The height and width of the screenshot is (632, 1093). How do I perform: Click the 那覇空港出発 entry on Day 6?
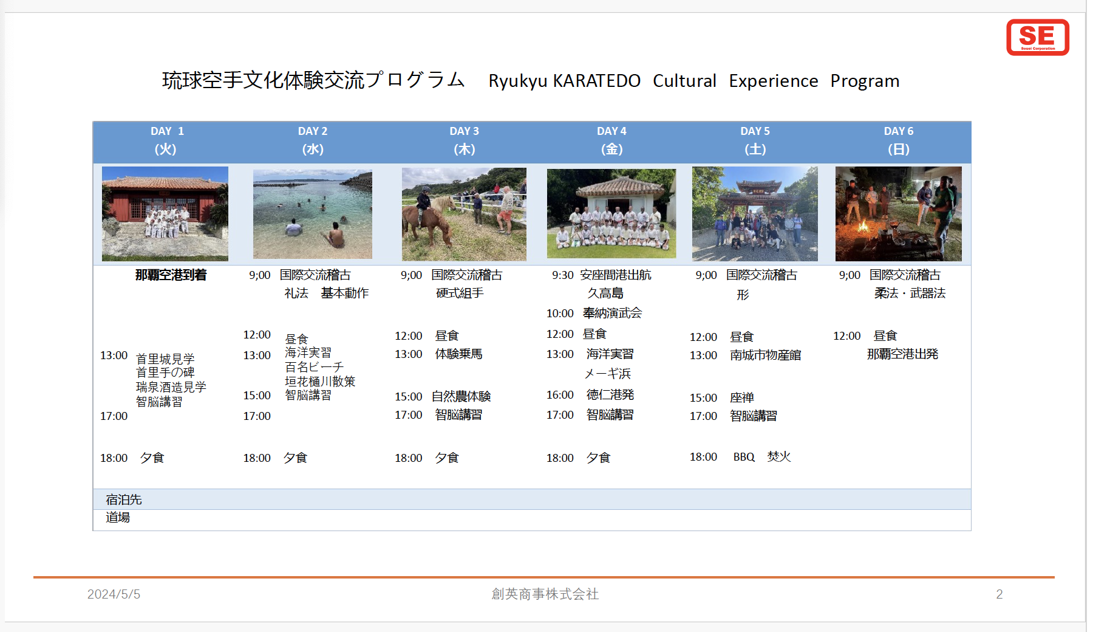pos(902,354)
